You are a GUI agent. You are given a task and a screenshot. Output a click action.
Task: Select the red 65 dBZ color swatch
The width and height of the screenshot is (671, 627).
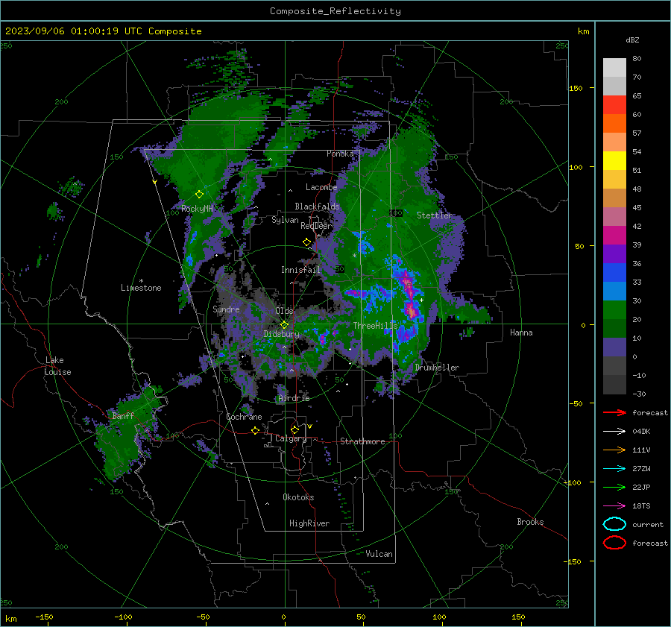tap(614, 104)
